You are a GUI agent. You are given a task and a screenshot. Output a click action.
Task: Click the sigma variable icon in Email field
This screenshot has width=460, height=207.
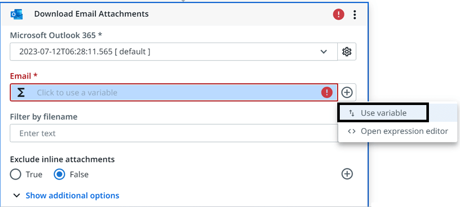click(20, 93)
